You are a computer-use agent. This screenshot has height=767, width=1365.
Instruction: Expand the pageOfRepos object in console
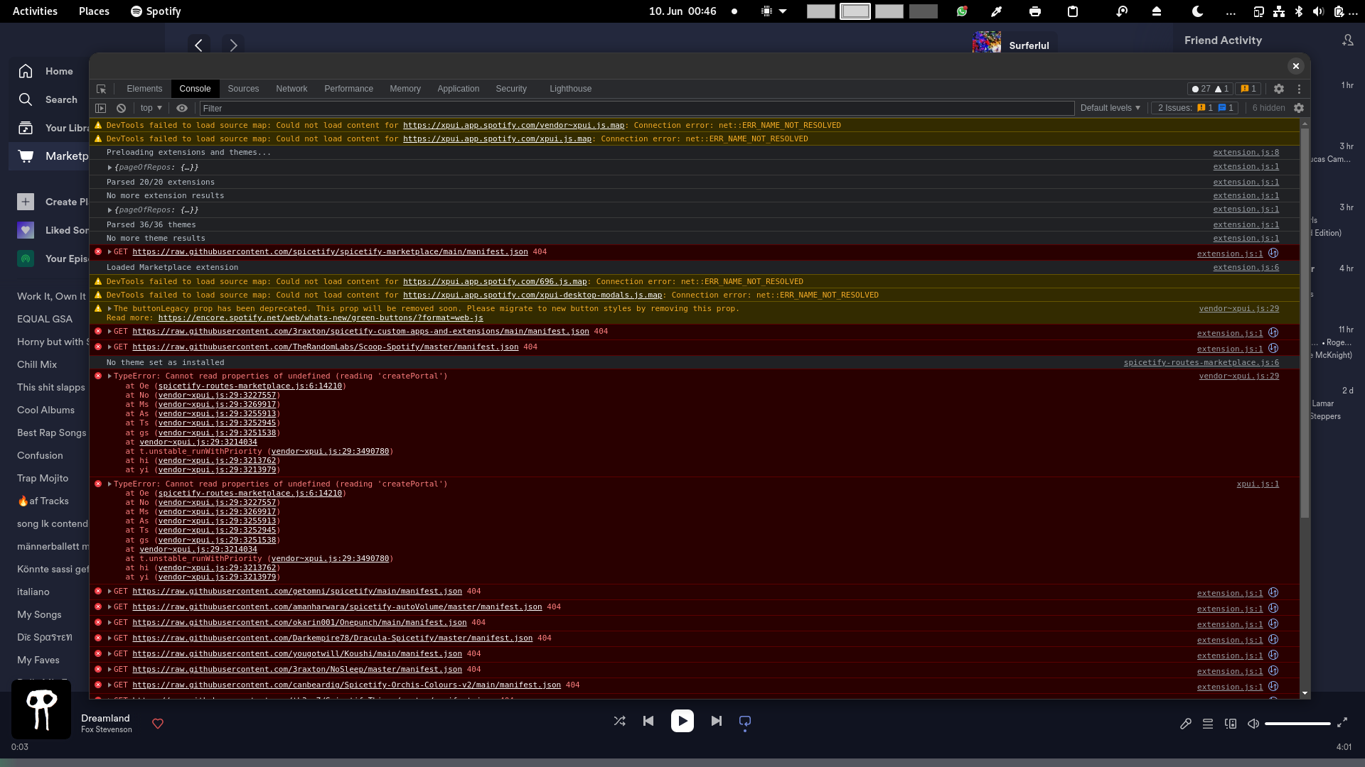pos(111,167)
